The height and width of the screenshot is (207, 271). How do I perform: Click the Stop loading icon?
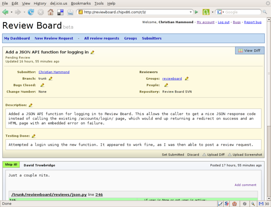41,12
